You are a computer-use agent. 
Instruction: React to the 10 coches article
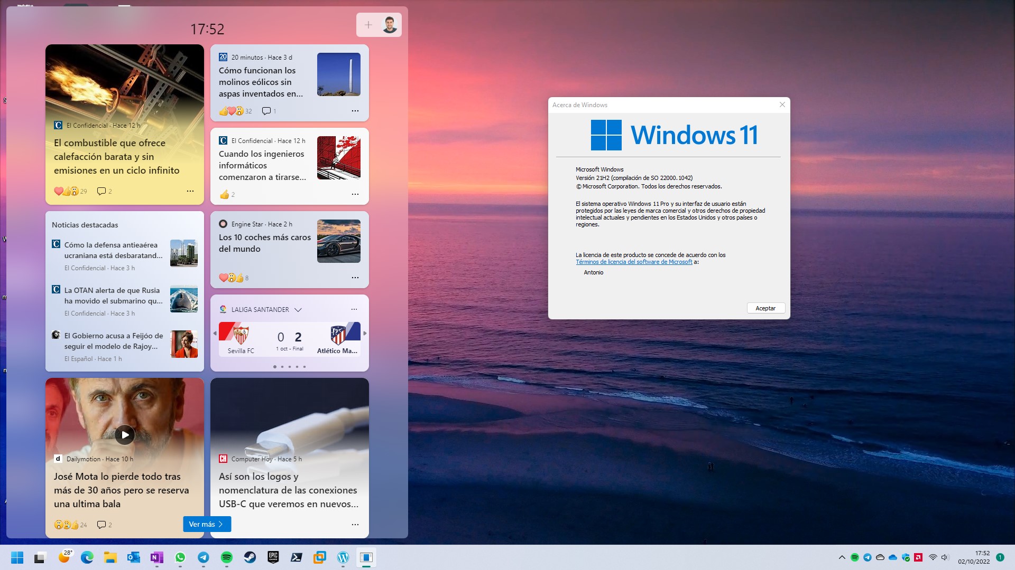pyautogui.click(x=231, y=278)
